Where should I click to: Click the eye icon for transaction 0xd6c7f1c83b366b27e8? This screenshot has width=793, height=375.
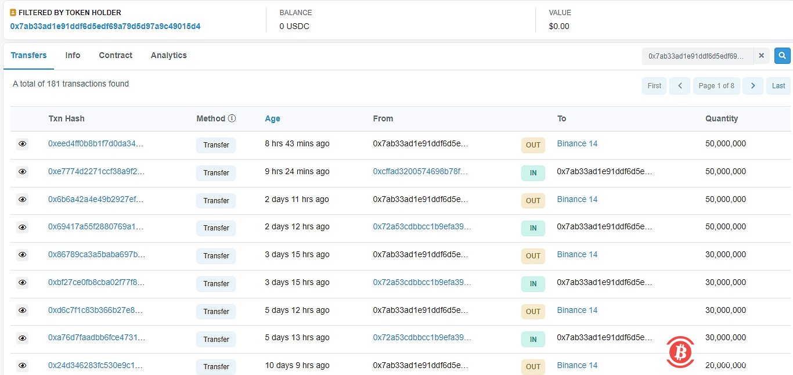(22, 311)
